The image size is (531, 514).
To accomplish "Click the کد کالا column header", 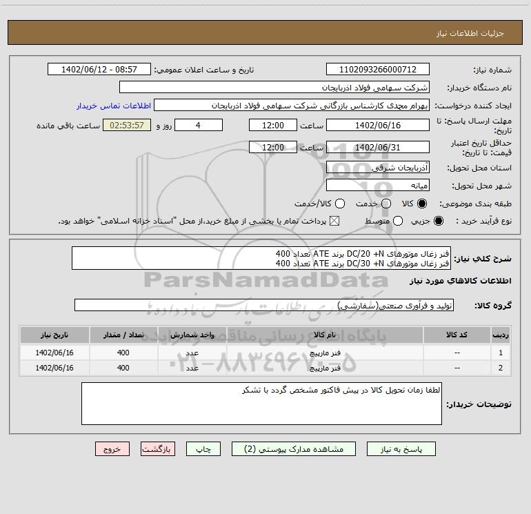I will 457,335.
